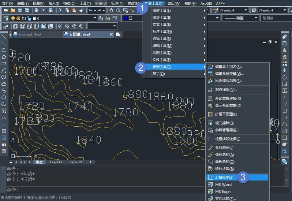
Task: Open the undo history dropdown arrow
Action: click(x=95, y=10)
